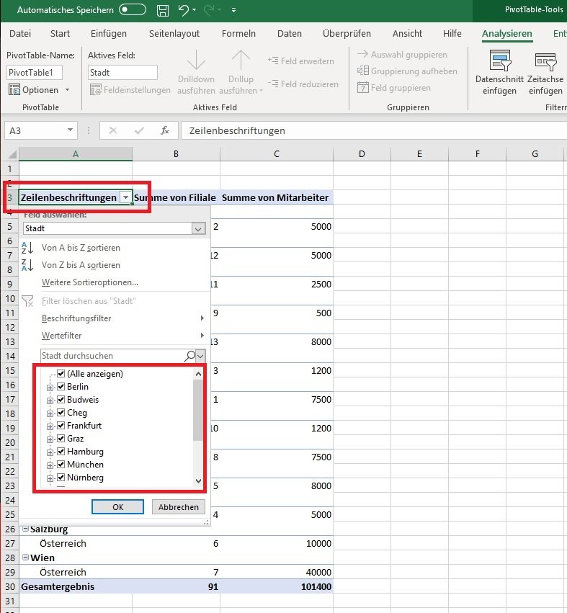Viewport: 567px width, 613px height.
Task: Open the Name Box dropdown arrow
Action: pyautogui.click(x=70, y=130)
